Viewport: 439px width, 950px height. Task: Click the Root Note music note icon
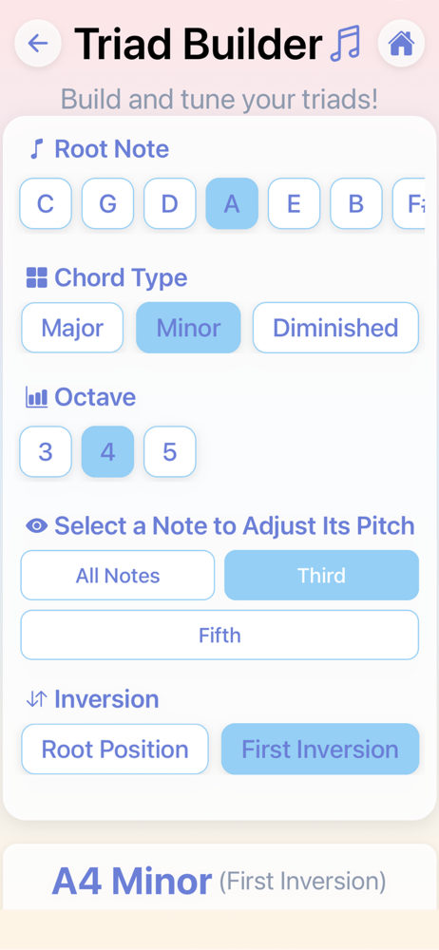38,148
